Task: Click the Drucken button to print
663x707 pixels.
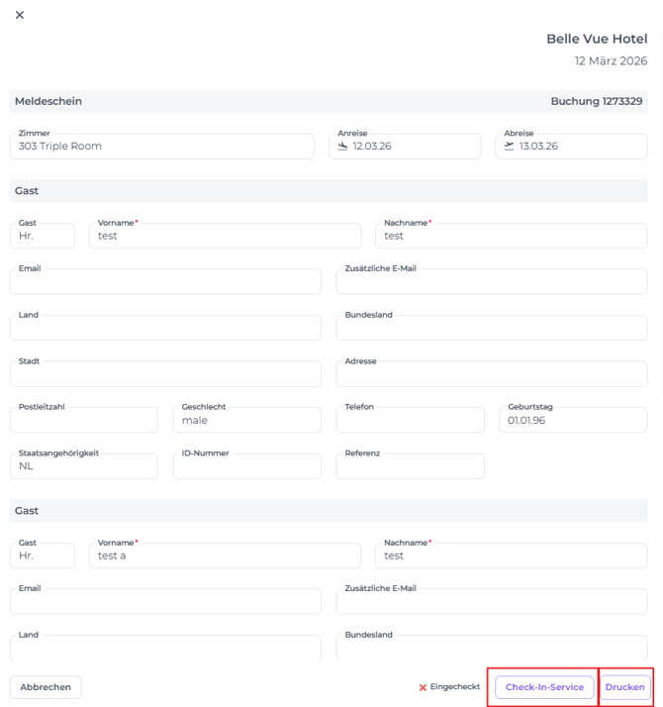Action: click(x=624, y=687)
